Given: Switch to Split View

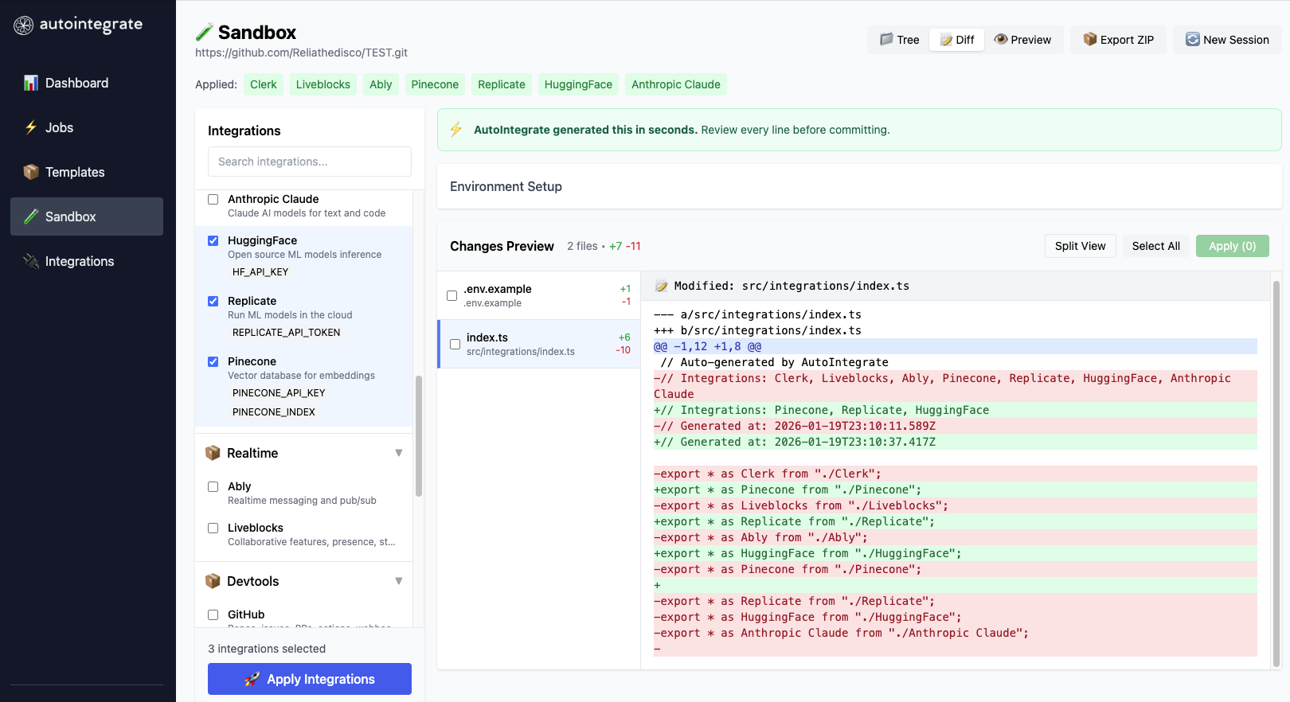Looking at the screenshot, I should coord(1080,246).
